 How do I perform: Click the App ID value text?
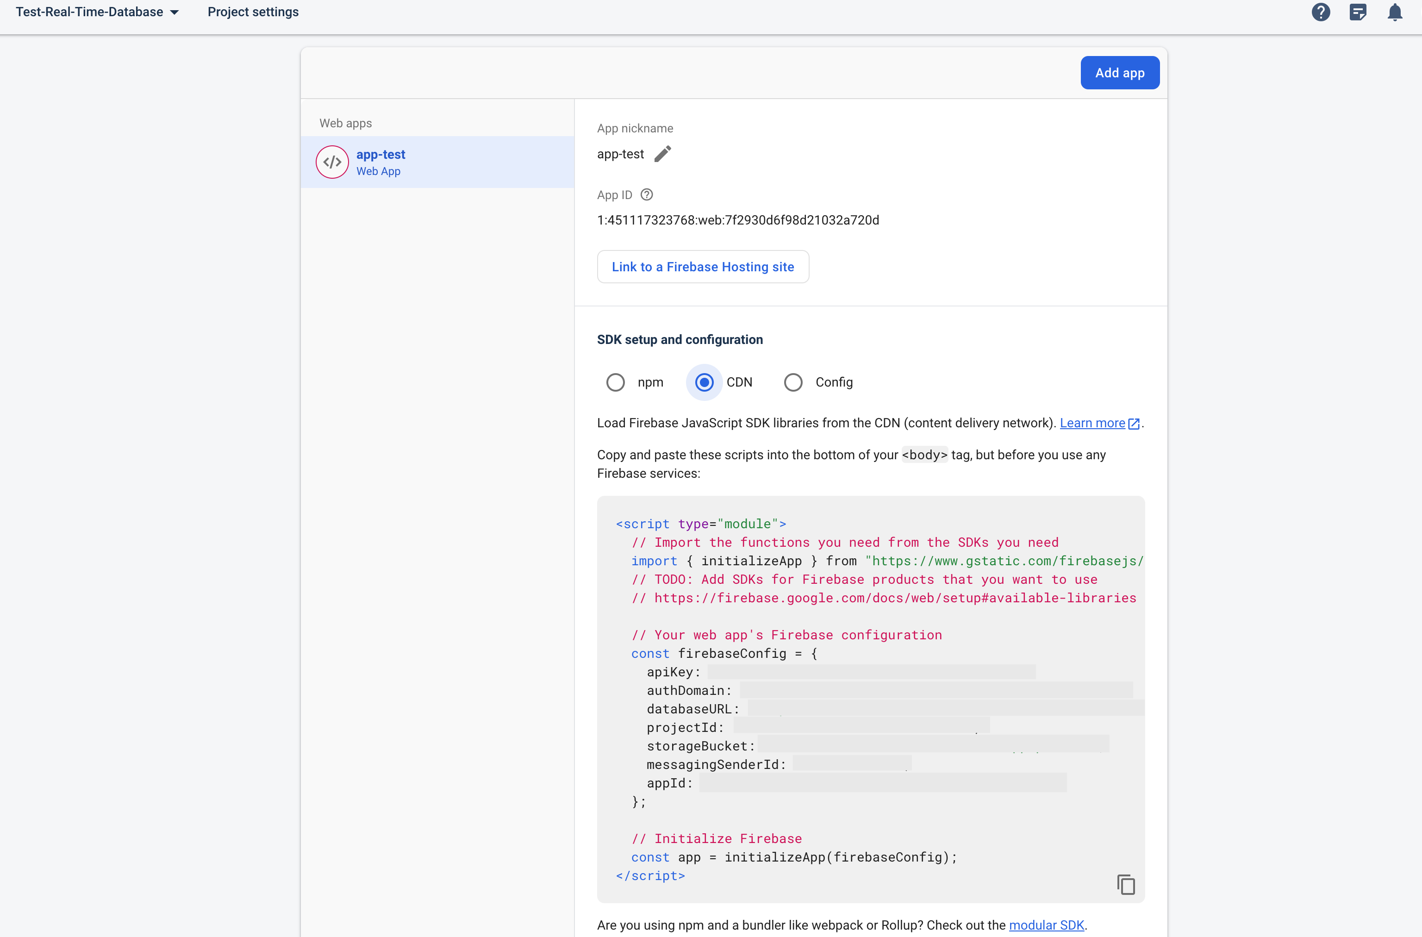(738, 220)
